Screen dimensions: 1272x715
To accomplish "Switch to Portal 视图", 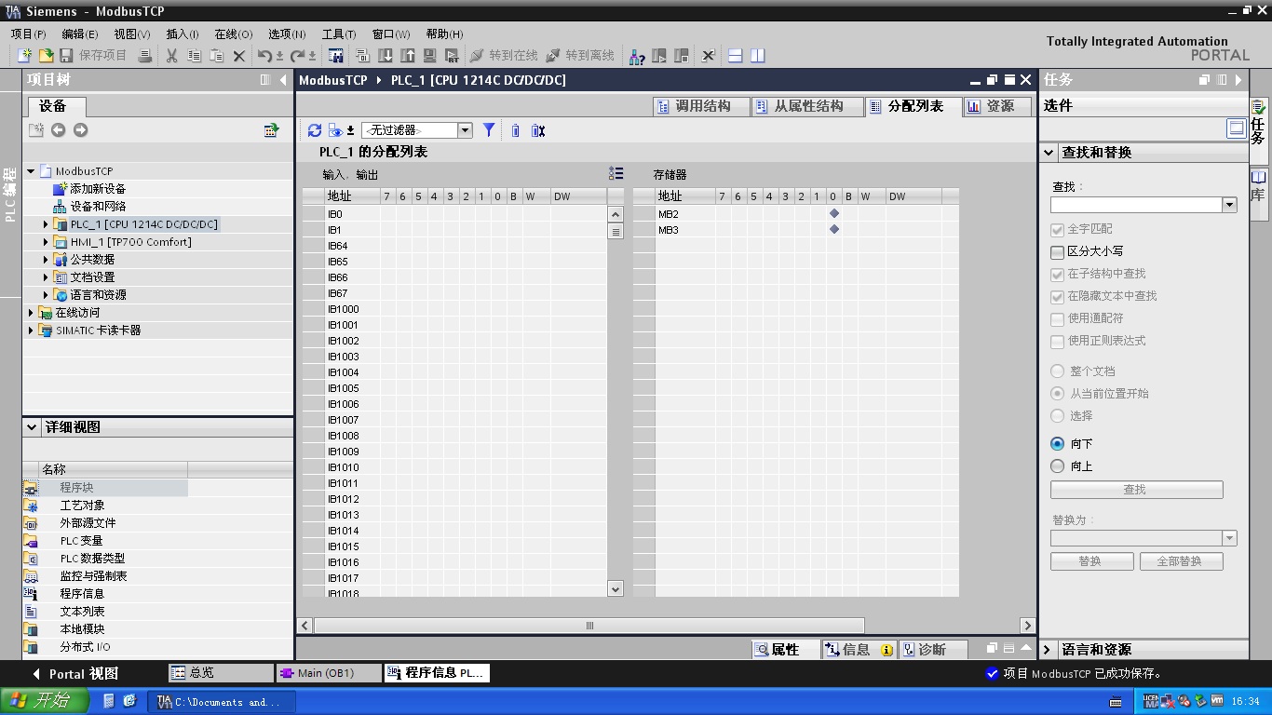I will pos(74,673).
